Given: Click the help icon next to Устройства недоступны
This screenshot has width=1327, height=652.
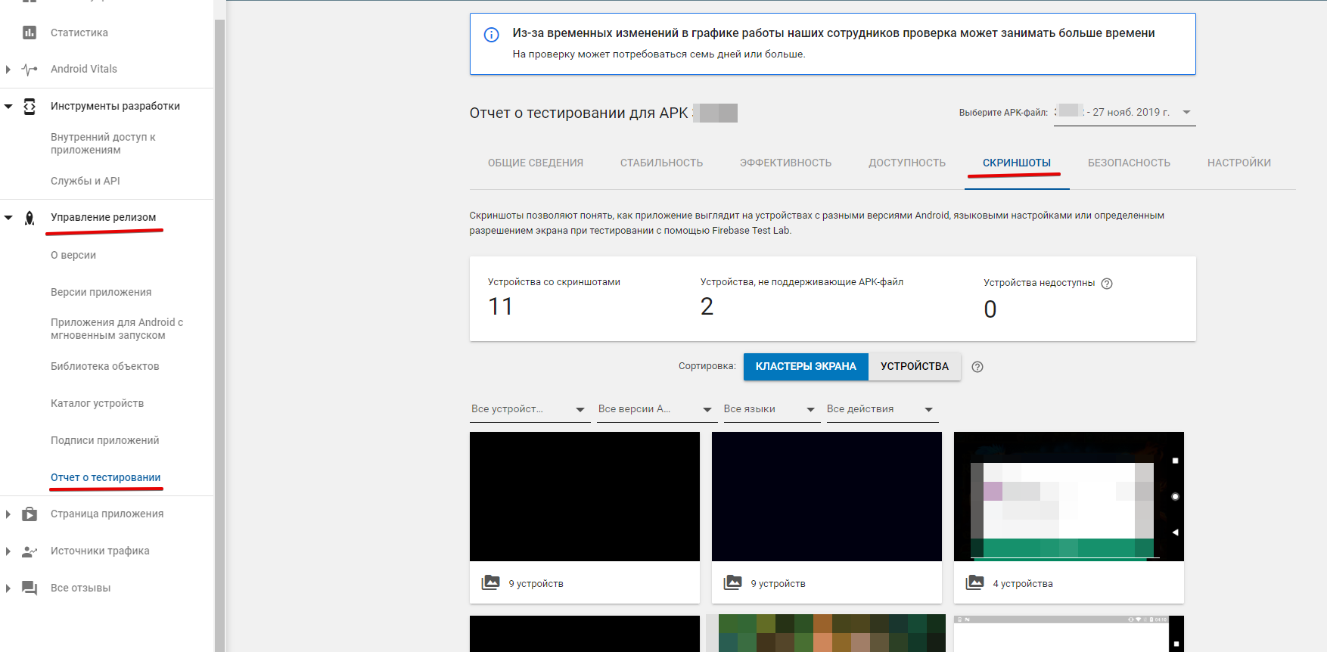Looking at the screenshot, I should pos(1107,284).
